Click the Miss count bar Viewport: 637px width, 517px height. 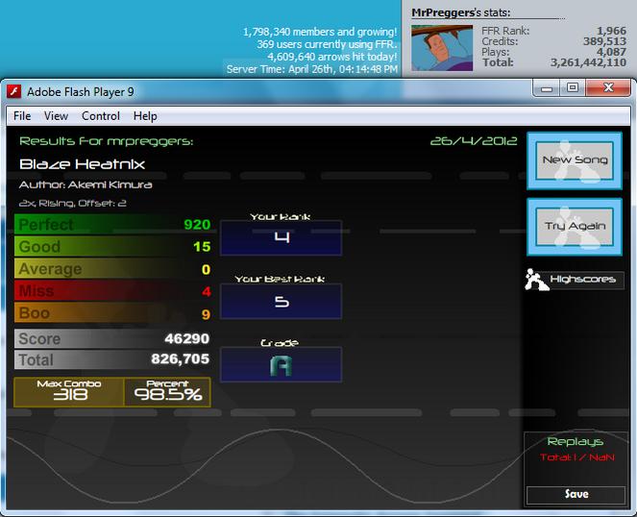[x=113, y=291]
